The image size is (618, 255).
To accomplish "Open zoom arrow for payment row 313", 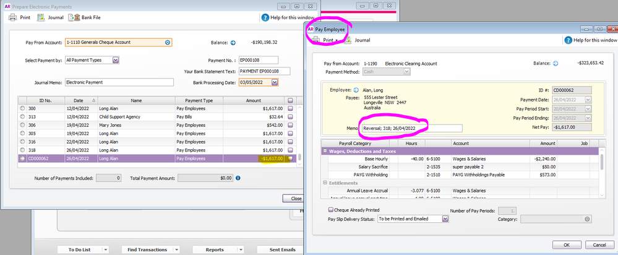I will 23,116.
